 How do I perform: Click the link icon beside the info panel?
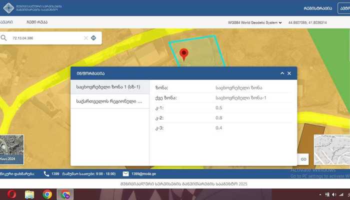tap(303, 158)
